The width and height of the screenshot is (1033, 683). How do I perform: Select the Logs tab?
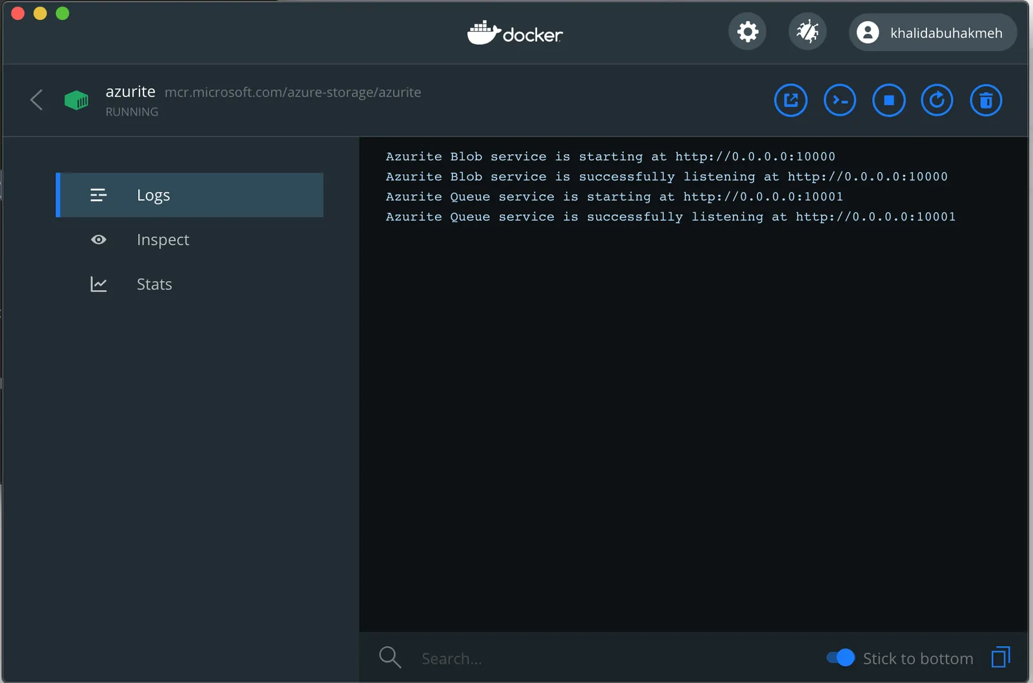point(190,195)
